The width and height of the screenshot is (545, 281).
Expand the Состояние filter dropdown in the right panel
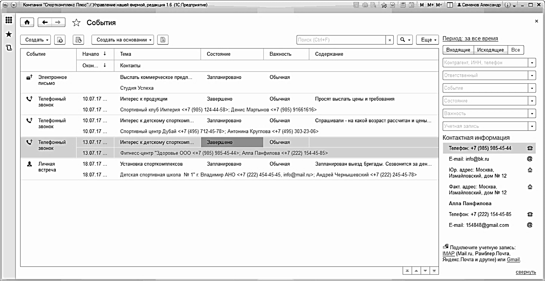coord(533,101)
